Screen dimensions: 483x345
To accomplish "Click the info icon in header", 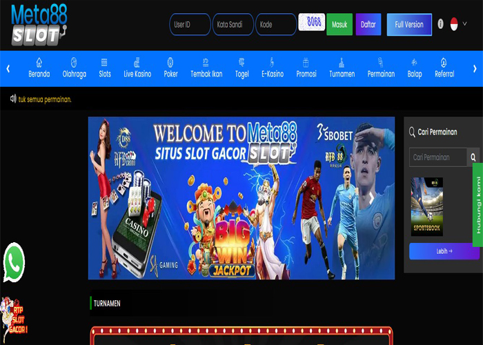I will tap(440, 23).
